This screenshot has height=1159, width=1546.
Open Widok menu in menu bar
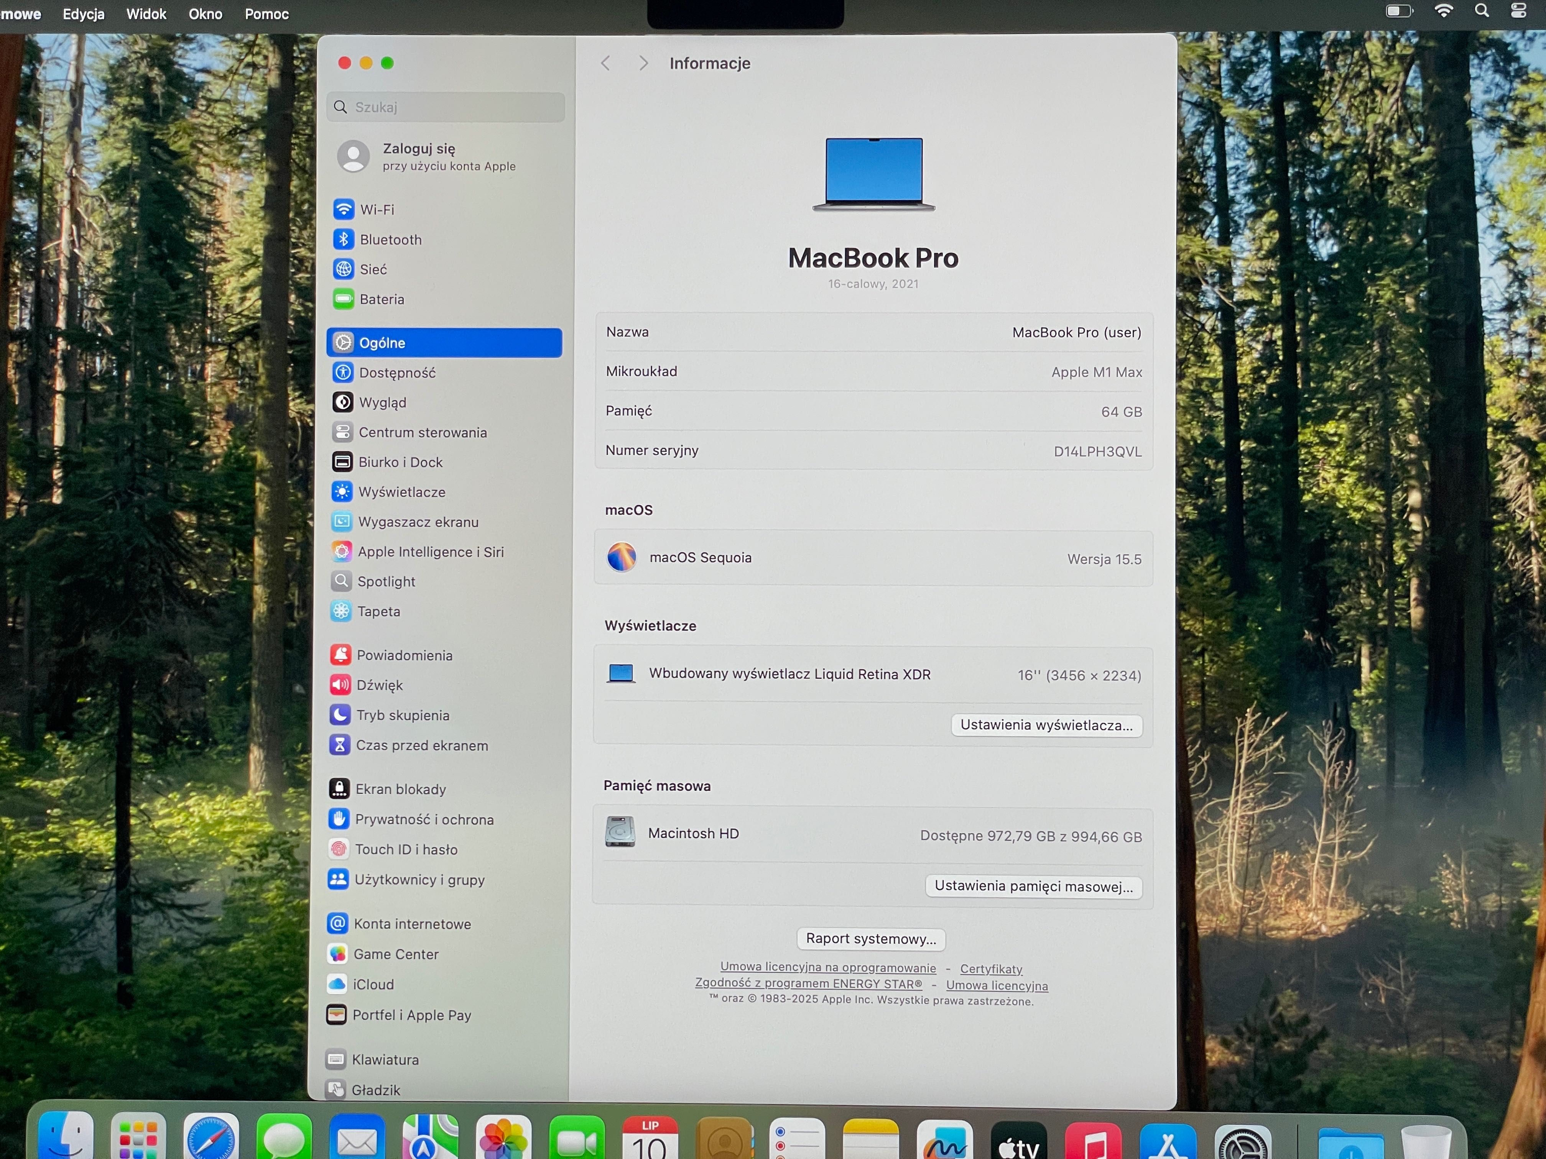click(x=146, y=14)
